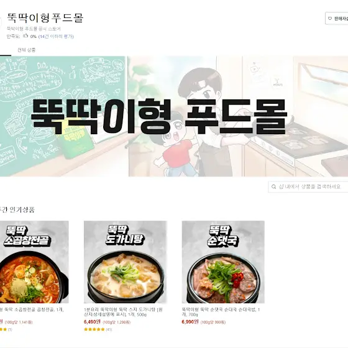Open the 뚝딱 소곱창전골 product thumbnail
This screenshot has width=348, height=348.
point(34,262)
